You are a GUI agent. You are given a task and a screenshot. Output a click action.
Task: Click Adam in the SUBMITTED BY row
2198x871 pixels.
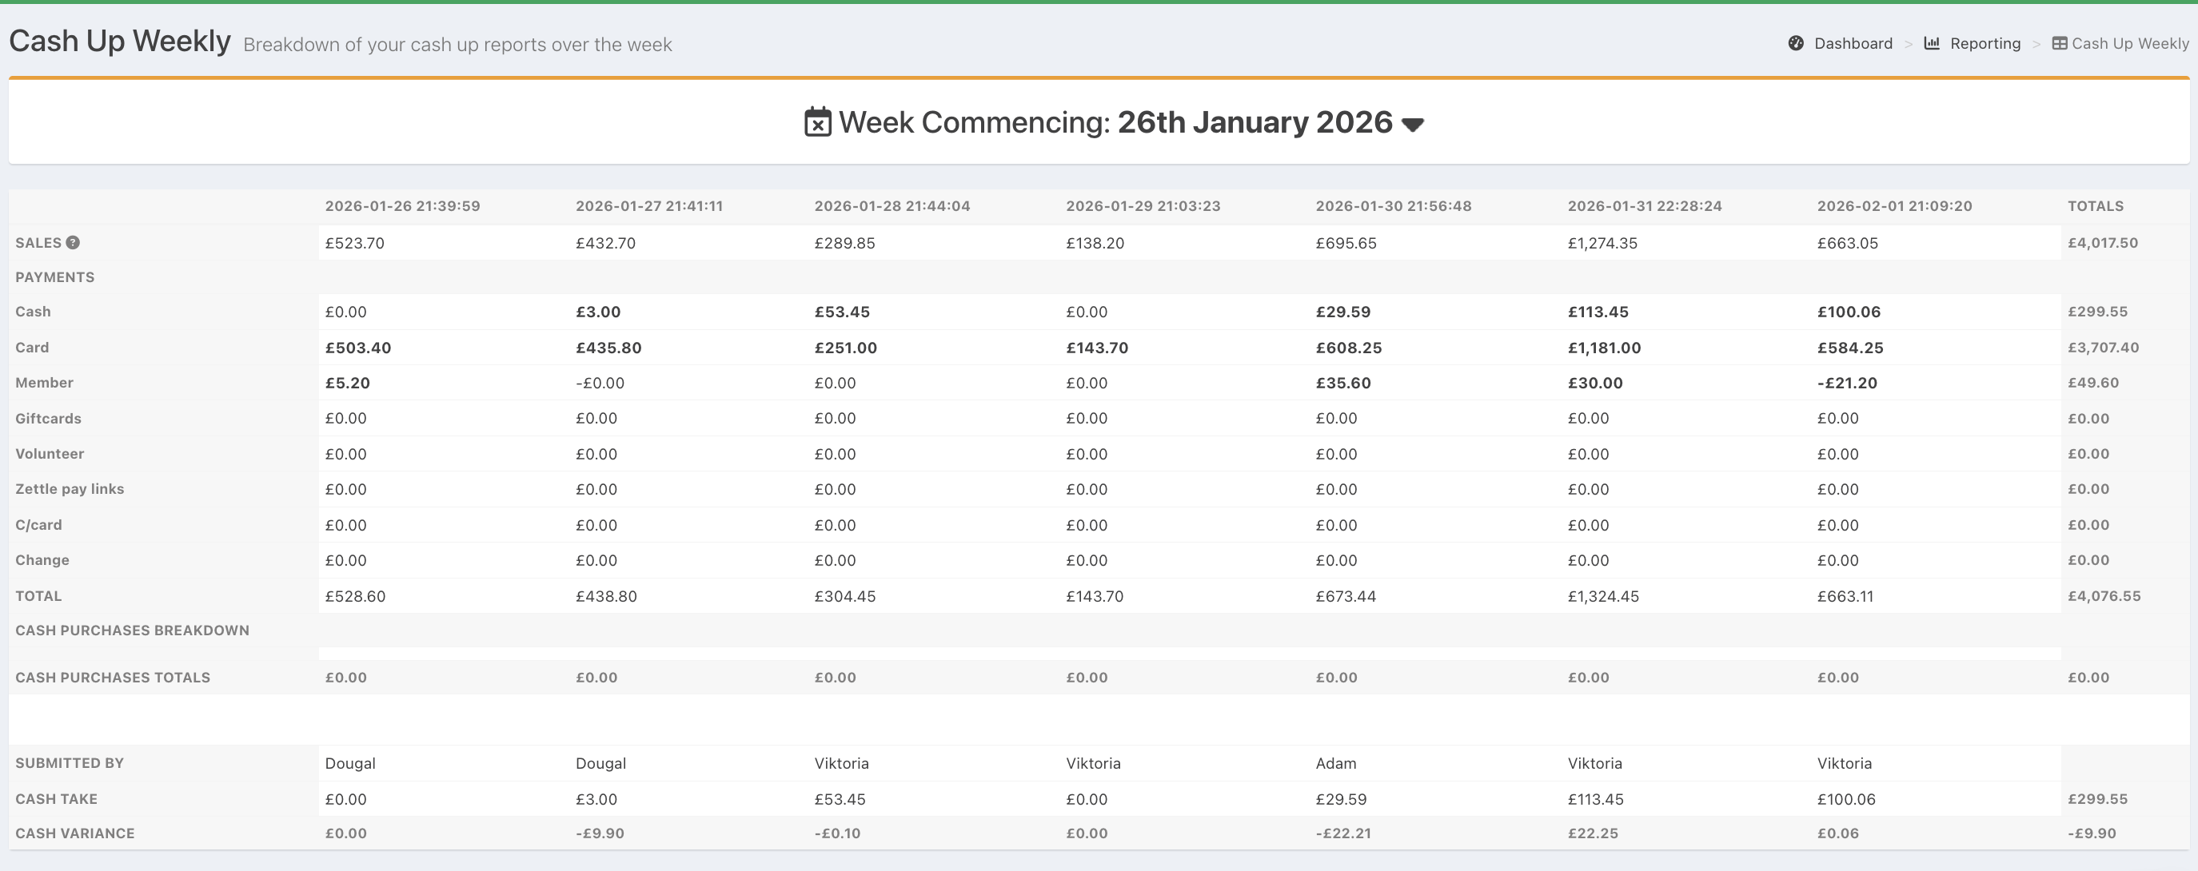coord(1335,763)
